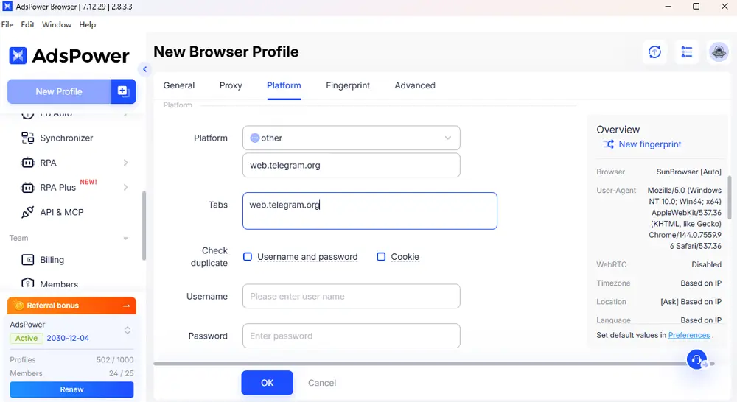
Task: Click the Billing sidebar label
Action: tap(52, 260)
